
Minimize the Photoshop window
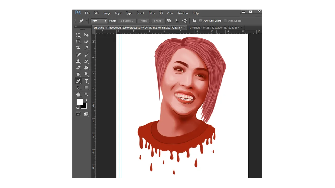click(x=243, y=12)
